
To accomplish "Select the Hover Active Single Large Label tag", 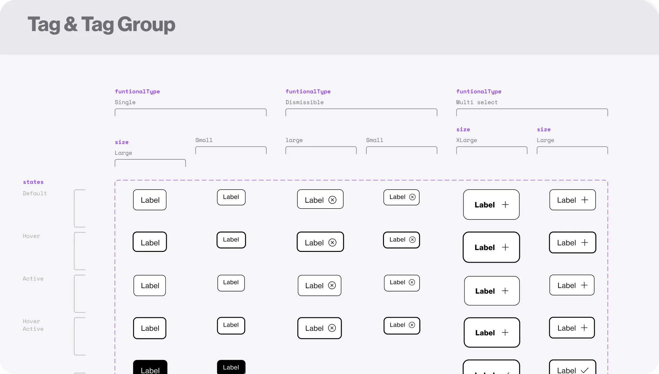I will [150, 328].
